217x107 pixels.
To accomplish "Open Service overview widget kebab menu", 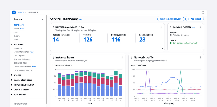I will point(161,27).
